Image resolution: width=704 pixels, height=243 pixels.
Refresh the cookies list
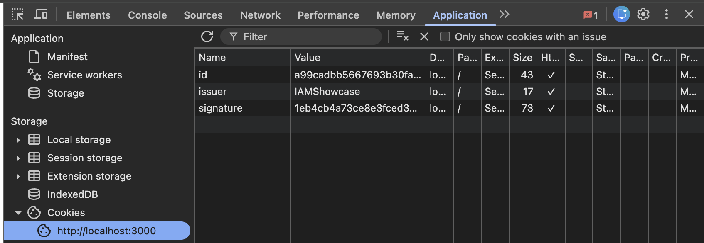[207, 36]
